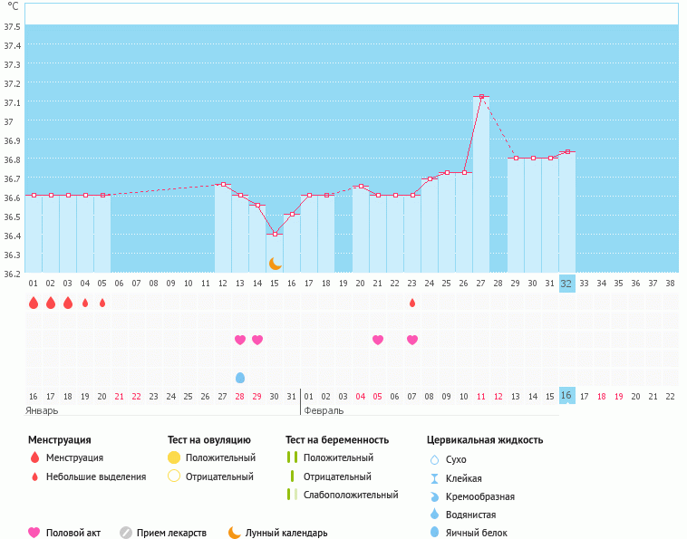The width and height of the screenshot is (687, 539).
Task: Click the Сухо cervical fluid legend icon
Action: point(435,459)
